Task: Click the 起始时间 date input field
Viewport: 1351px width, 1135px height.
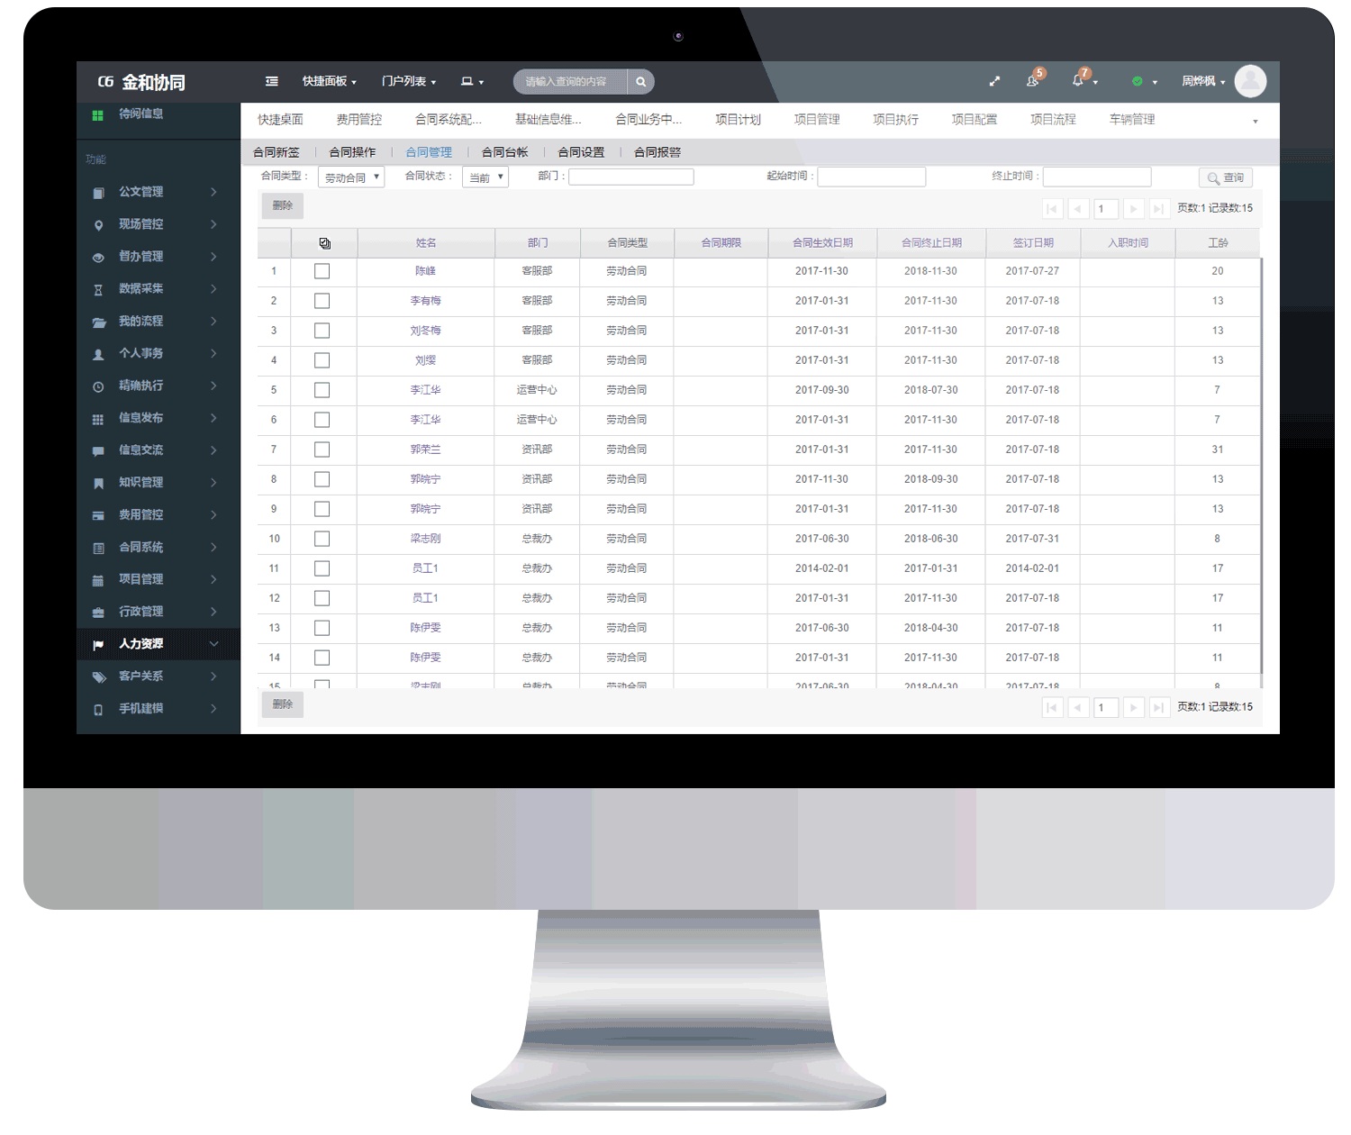Action: pyautogui.click(x=871, y=177)
